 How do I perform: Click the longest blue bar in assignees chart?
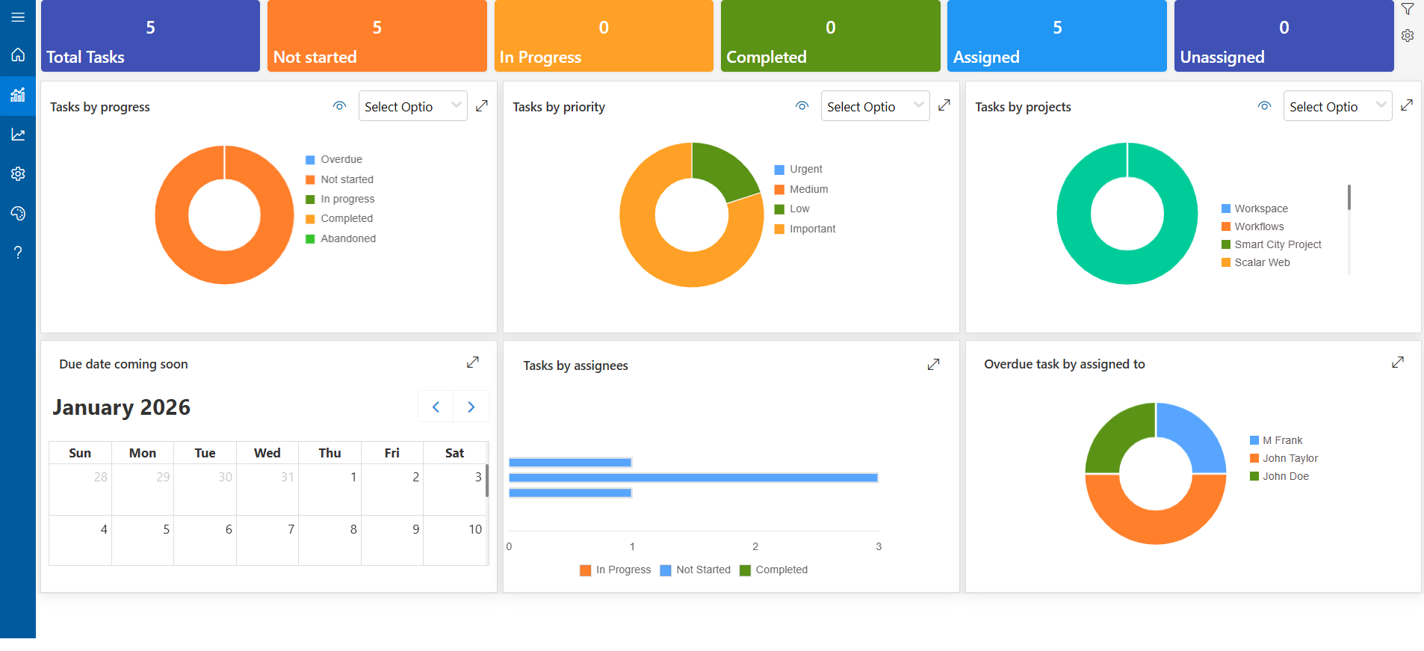(x=693, y=478)
